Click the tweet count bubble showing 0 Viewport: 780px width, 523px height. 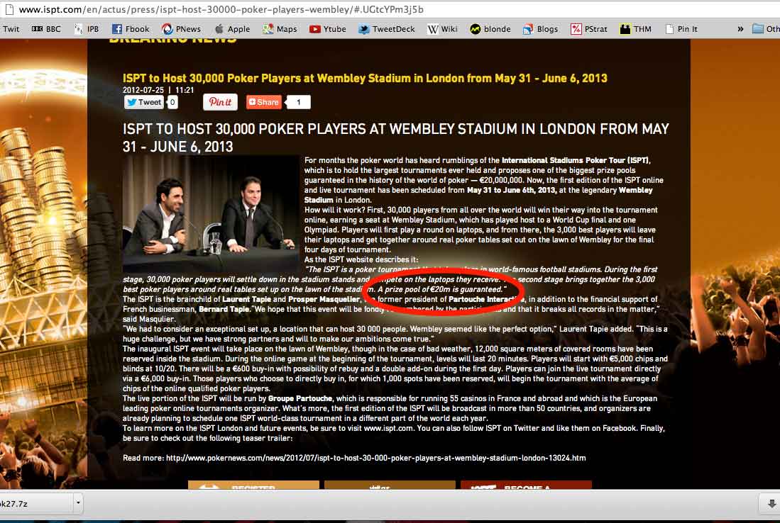172,102
